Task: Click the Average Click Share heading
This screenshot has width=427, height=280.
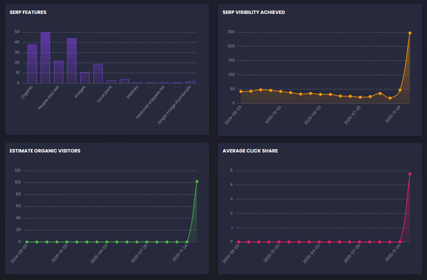Action: (250, 151)
